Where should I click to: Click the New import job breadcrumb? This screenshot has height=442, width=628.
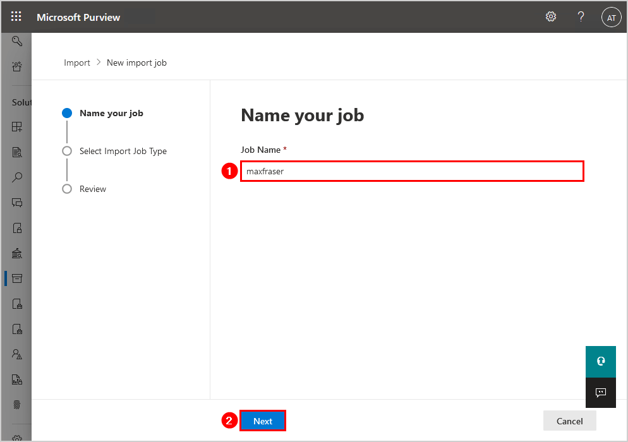tap(136, 63)
